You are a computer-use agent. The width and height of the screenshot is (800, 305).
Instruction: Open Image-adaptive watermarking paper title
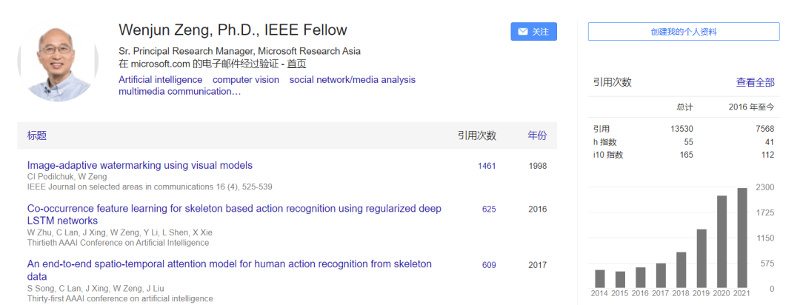click(x=140, y=165)
